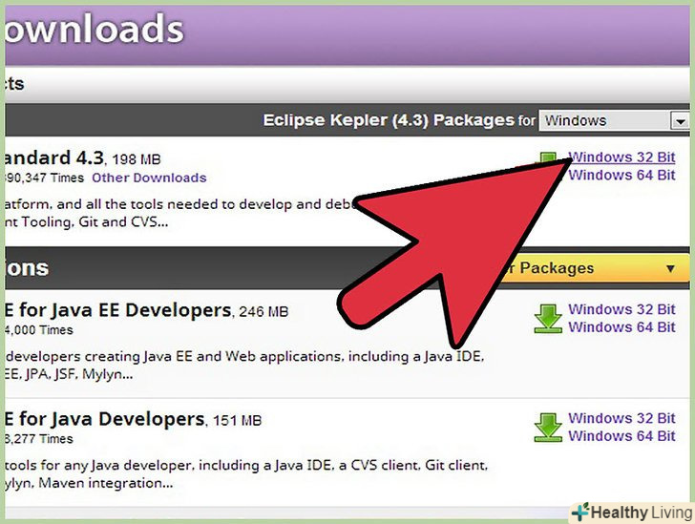Download Java Developers Windows 64 Bit

pos(621,436)
